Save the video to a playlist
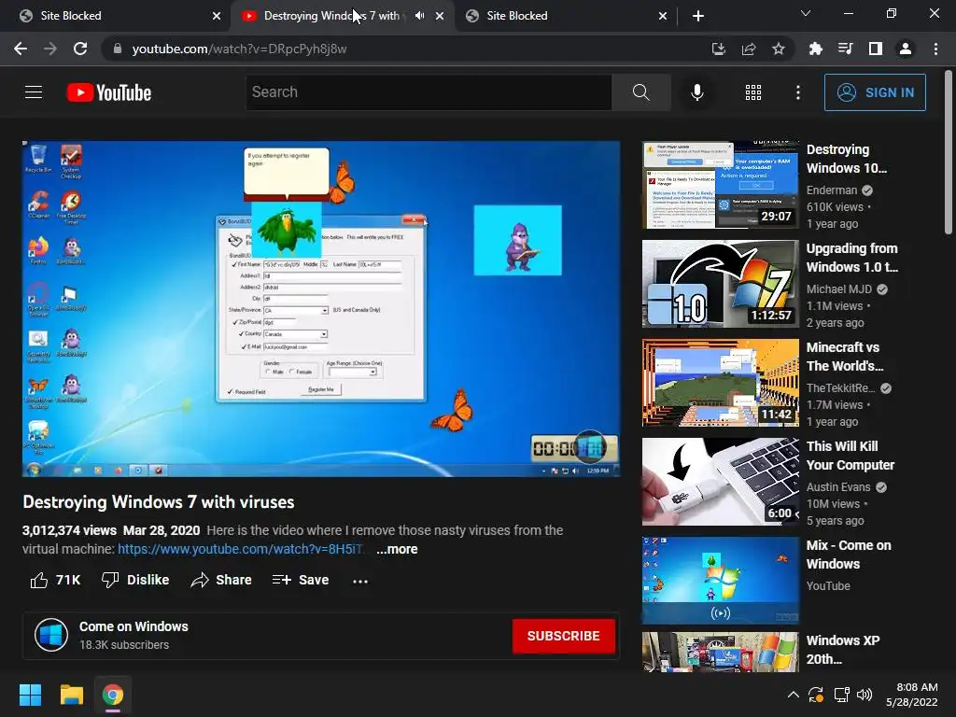The image size is (956, 717). pyautogui.click(x=301, y=580)
